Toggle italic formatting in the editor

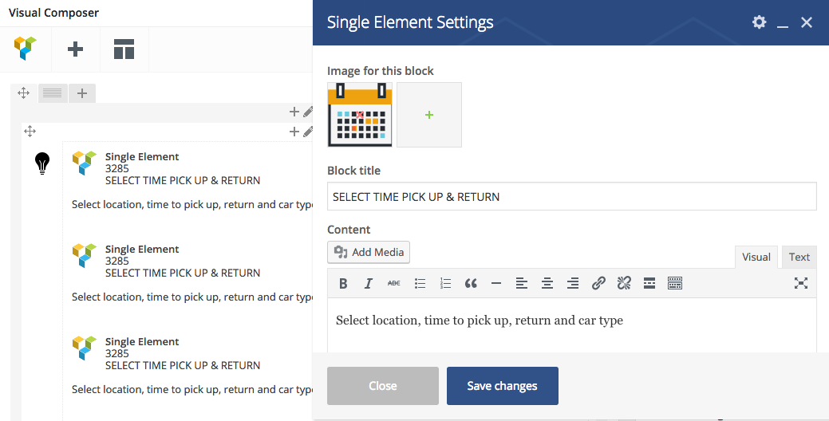pyautogui.click(x=368, y=283)
